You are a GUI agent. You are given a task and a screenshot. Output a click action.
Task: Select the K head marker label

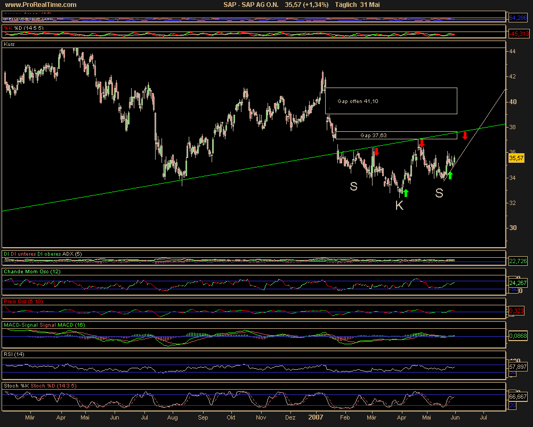click(x=399, y=205)
